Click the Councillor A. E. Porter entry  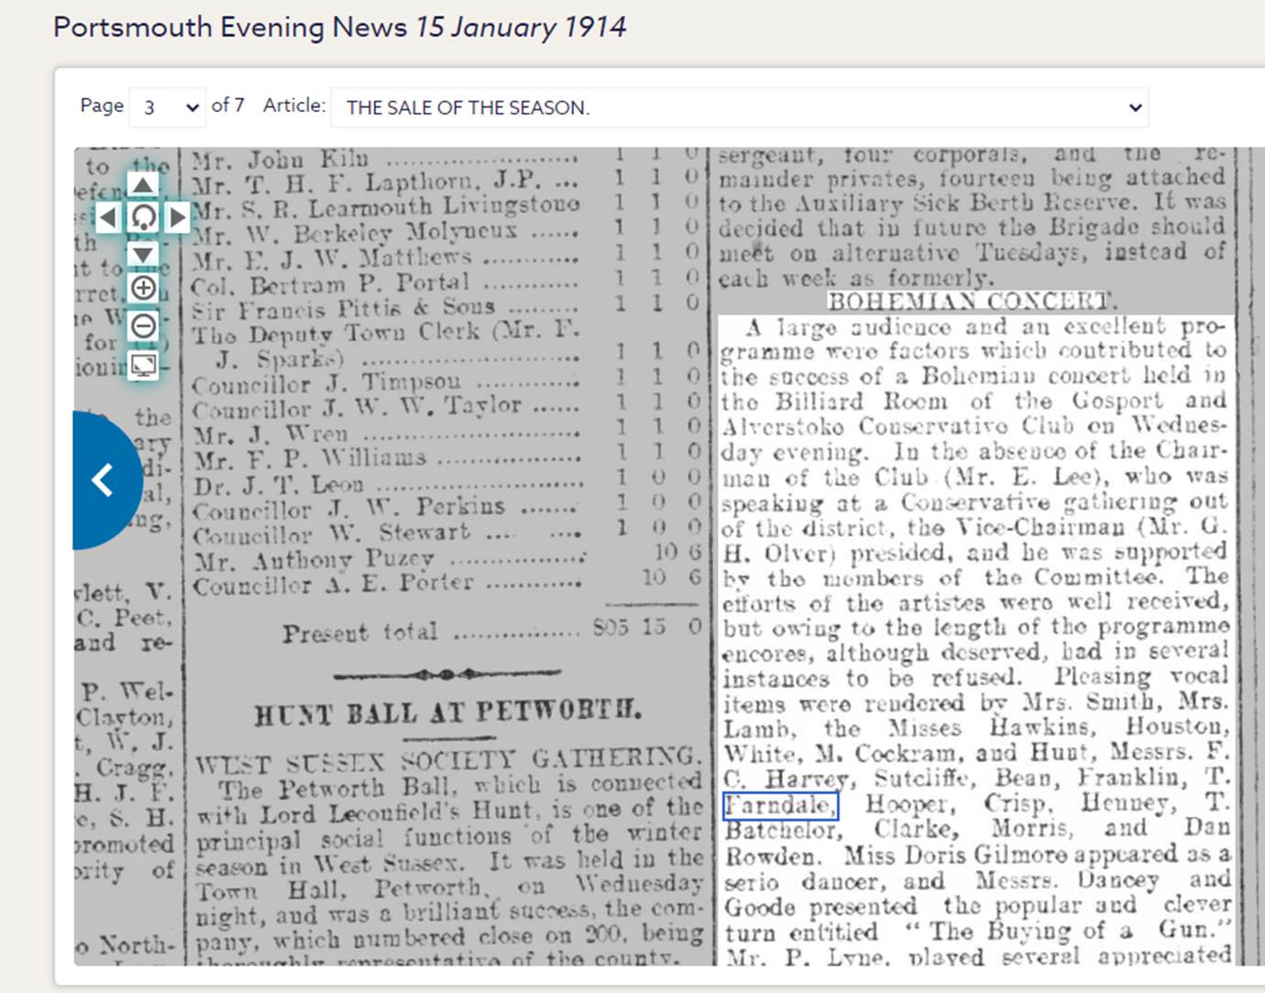point(446,581)
